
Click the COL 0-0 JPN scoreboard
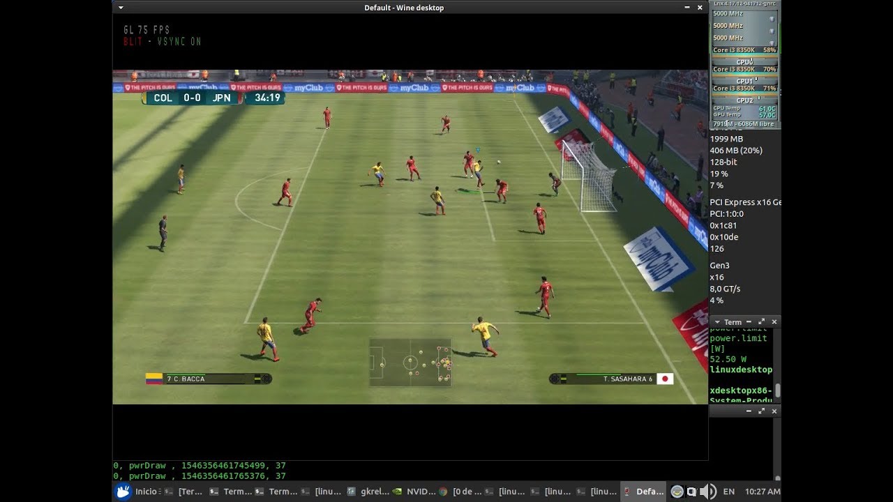(193, 98)
